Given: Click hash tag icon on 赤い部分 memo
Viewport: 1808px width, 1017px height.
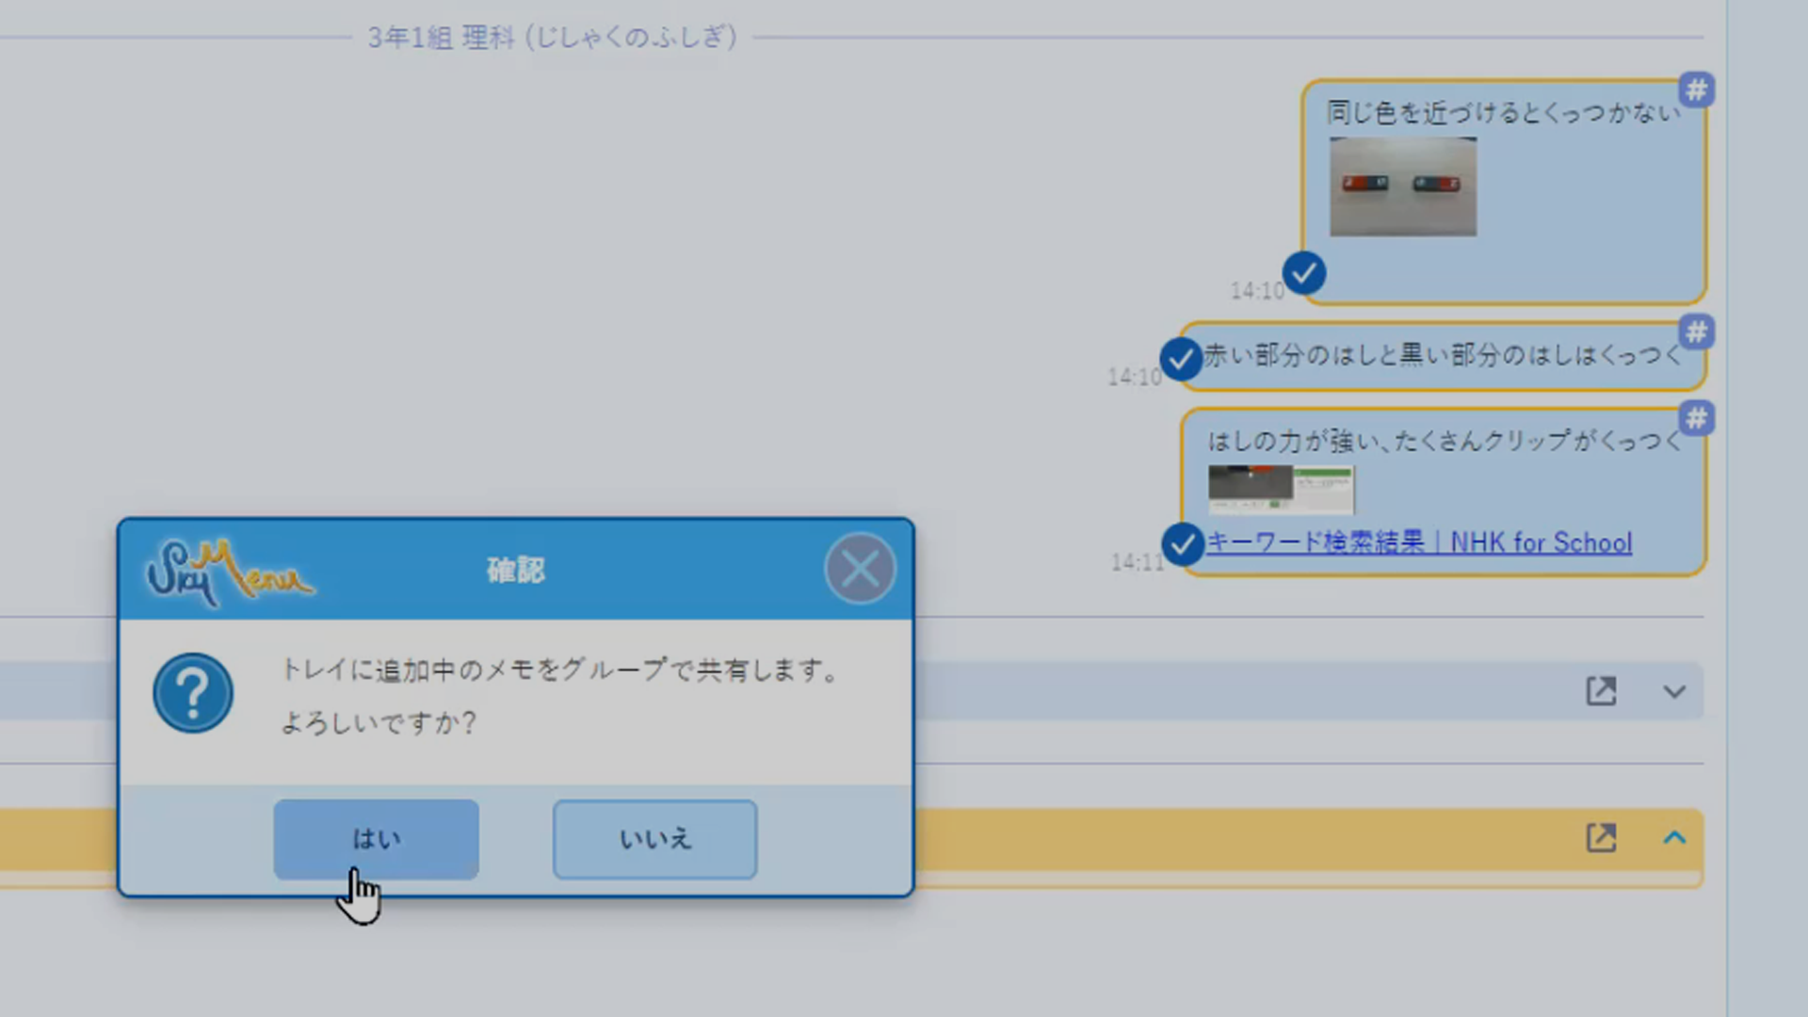Looking at the screenshot, I should (1696, 332).
